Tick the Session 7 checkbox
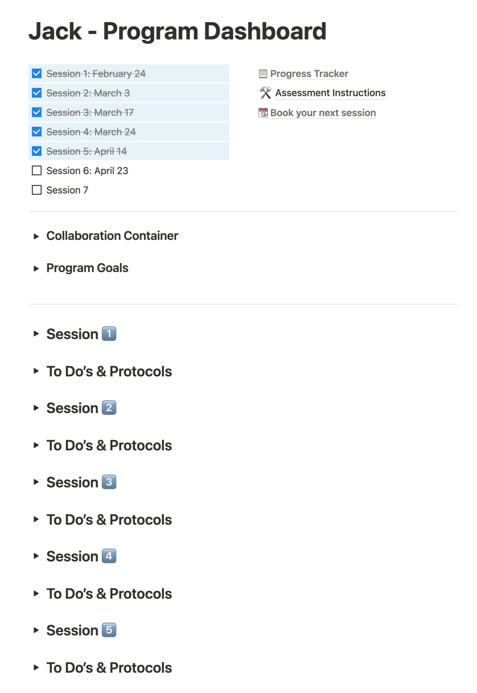Viewport: 477px width, 693px height. pos(37,190)
